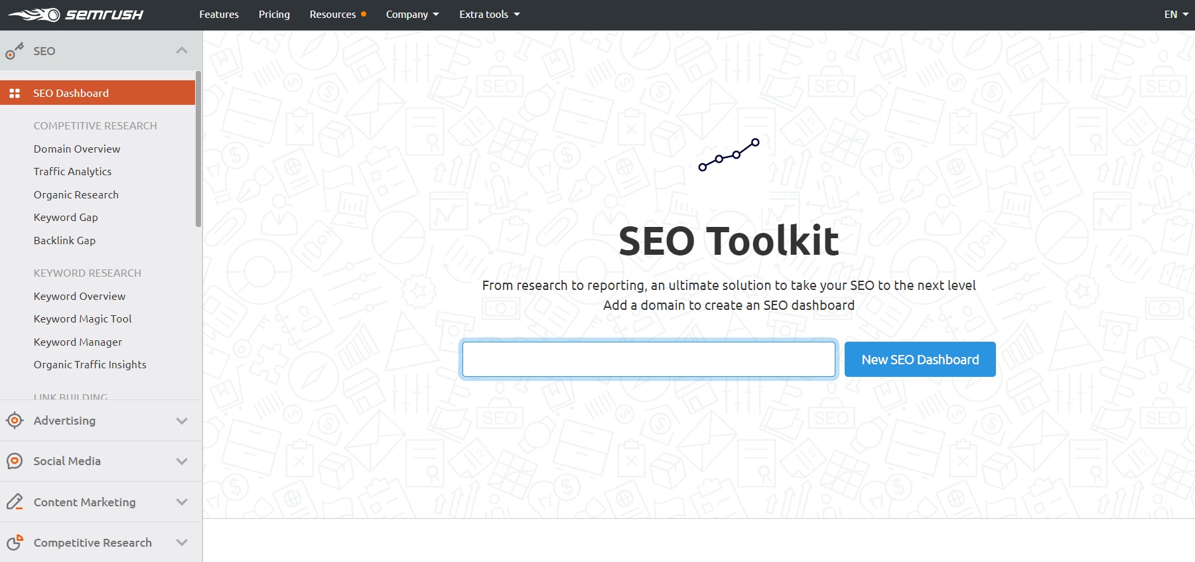Click the New SEO Dashboard button
The image size is (1195, 562).
pyautogui.click(x=920, y=360)
